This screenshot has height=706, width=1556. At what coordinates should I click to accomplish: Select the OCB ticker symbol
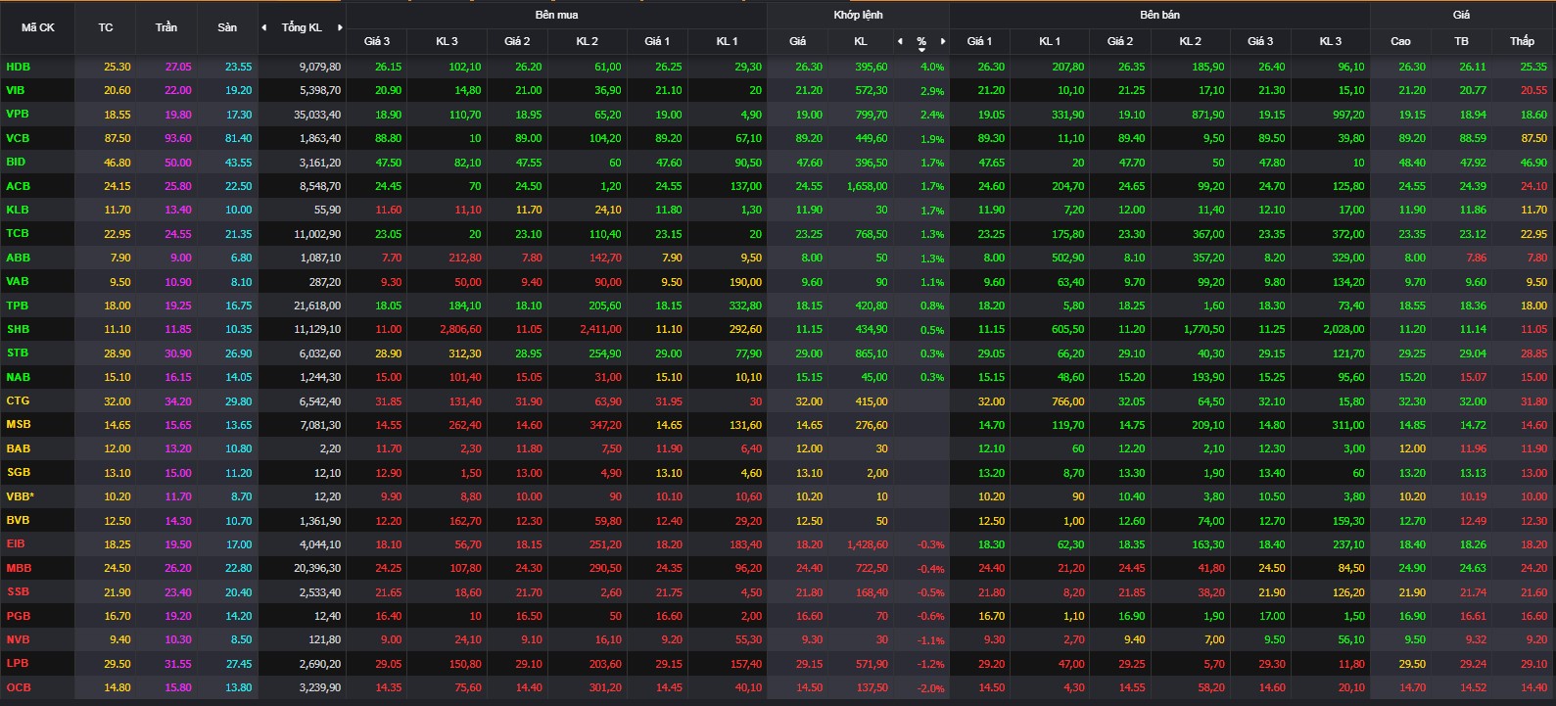[19, 687]
